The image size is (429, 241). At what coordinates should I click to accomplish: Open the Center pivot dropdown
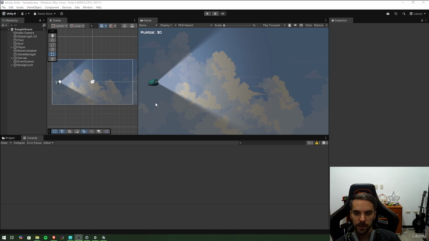click(x=59, y=25)
